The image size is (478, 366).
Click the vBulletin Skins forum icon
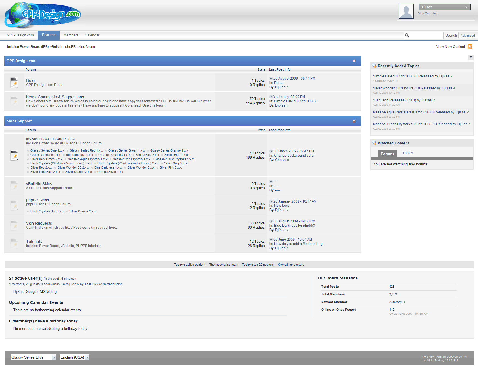14,186
